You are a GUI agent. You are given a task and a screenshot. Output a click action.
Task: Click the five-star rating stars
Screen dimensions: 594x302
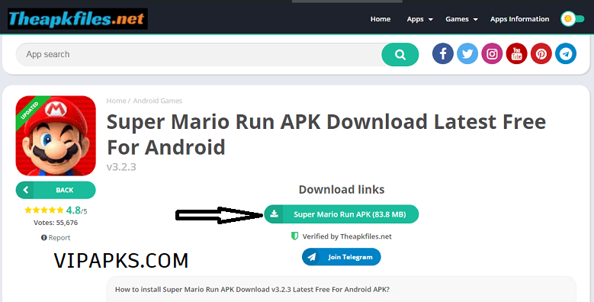pyautogui.click(x=44, y=210)
